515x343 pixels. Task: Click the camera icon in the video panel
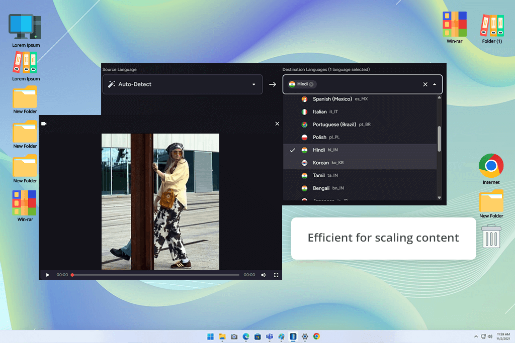[x=44, y=124]
